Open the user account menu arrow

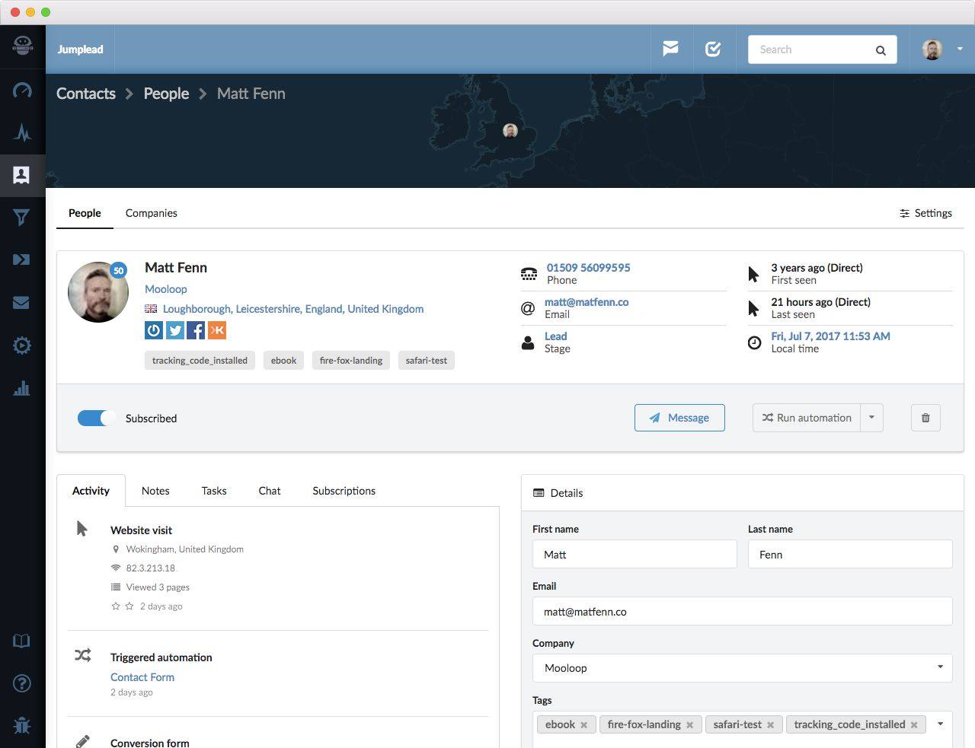tap(960, 49)
